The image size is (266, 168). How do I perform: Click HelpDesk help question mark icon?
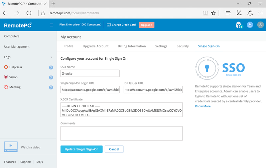click(x=51, y=67)
